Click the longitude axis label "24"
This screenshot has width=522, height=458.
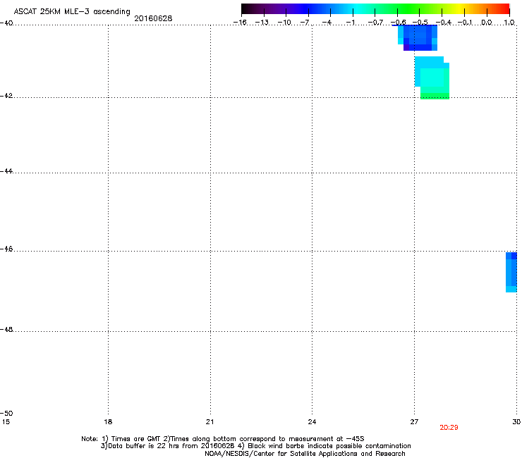312,422
